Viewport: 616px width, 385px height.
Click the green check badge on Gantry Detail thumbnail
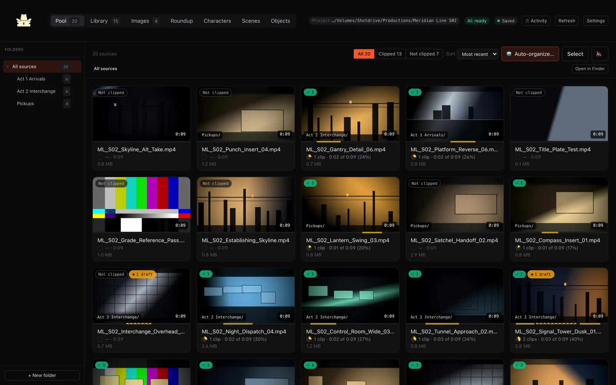pos(310,92)
